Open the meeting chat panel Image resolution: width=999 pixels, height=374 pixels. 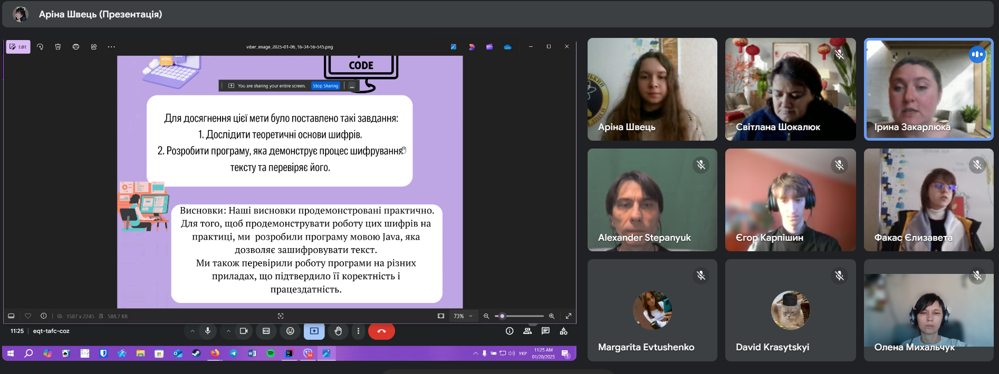[x=545, y=331]
